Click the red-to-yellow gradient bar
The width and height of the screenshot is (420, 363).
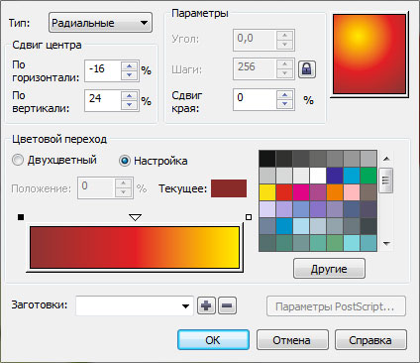click(x=135, y=247)
